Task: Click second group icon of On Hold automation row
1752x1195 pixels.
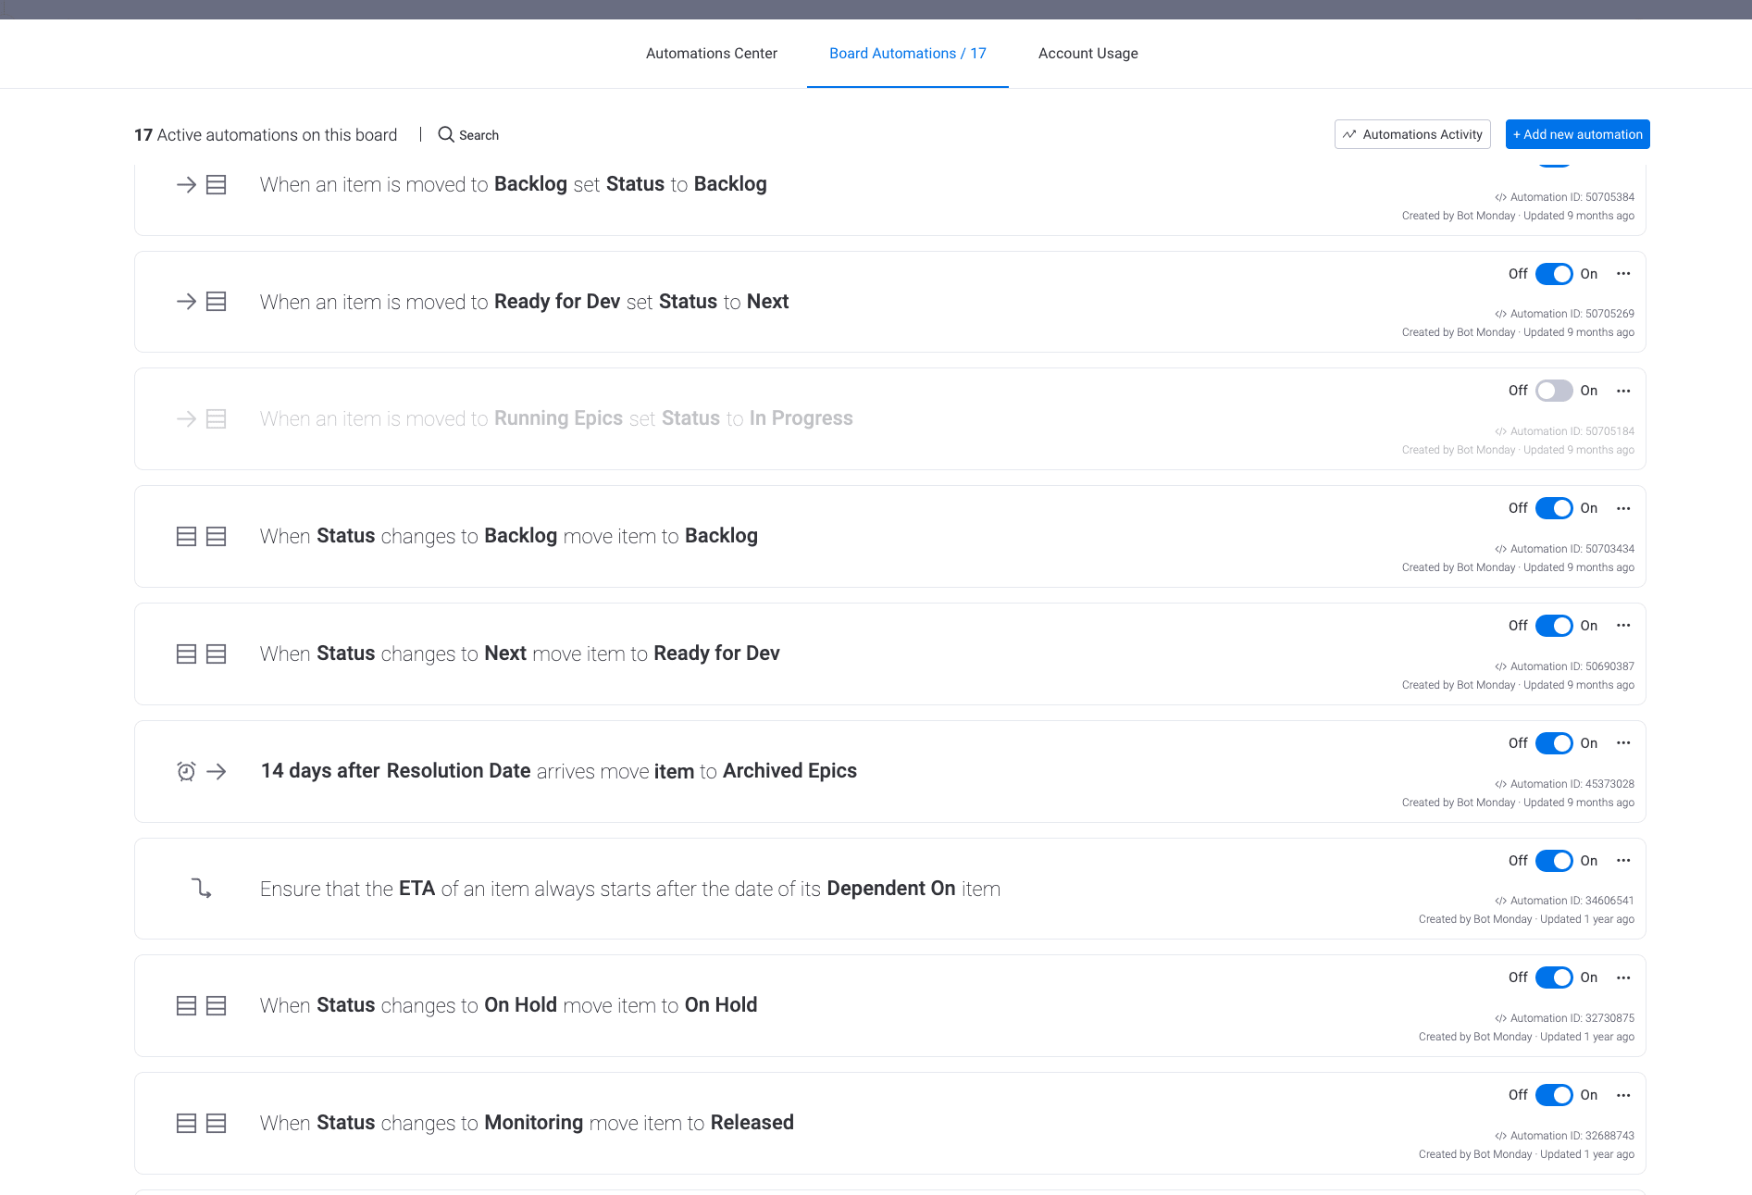Action: pos(216,1006)
